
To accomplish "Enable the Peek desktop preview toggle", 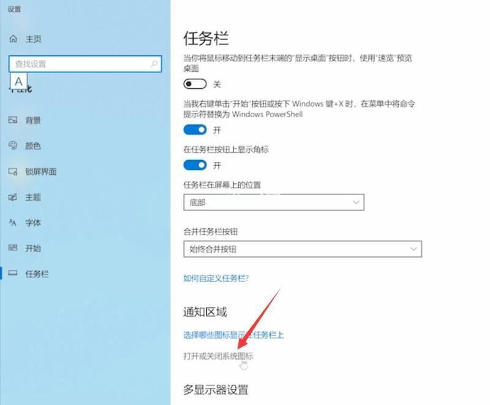I will [195, 84].
